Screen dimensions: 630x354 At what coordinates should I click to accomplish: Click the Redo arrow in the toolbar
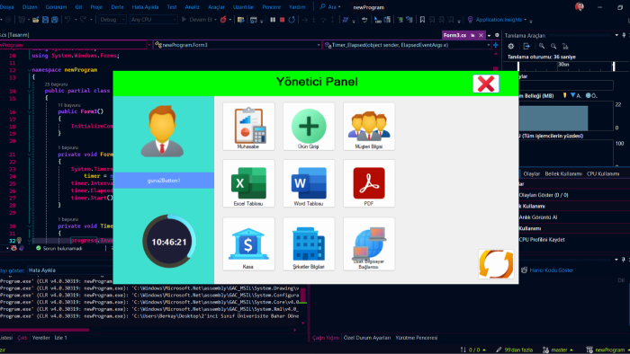83,19
